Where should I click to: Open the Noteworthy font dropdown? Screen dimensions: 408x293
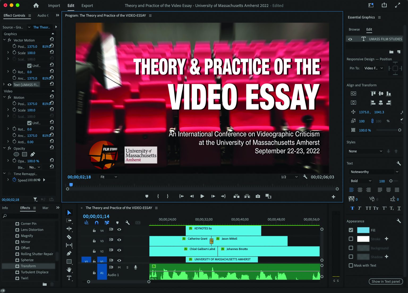[374, 172]
